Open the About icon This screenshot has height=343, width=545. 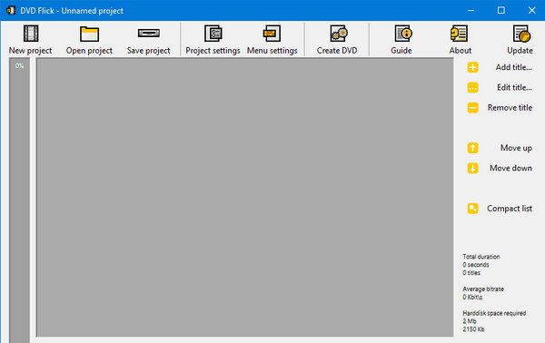(459, 34)
